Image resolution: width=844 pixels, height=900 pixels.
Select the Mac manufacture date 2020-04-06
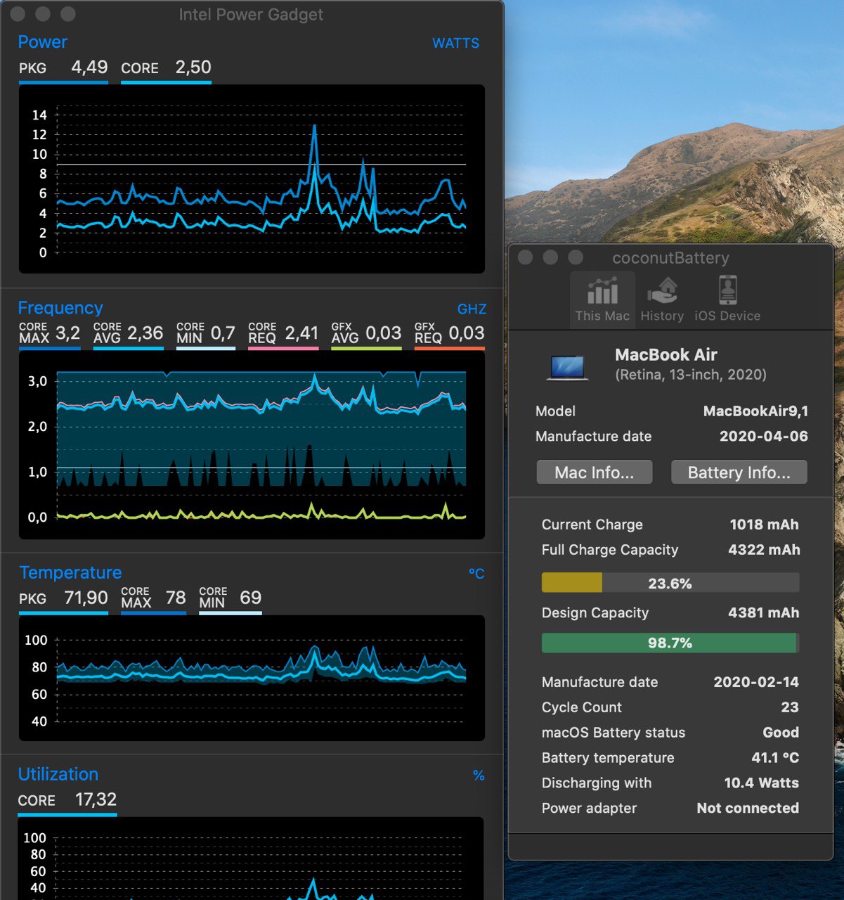[764, 437]
